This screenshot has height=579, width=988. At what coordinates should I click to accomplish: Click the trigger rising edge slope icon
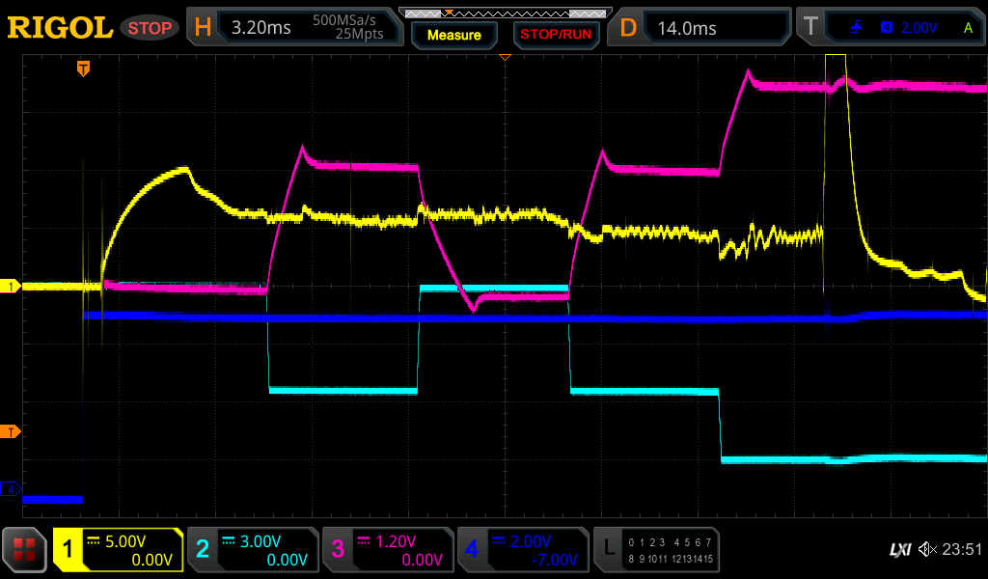coord(856,28)
